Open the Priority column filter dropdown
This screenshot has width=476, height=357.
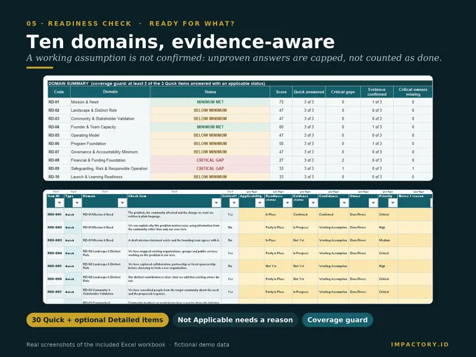(x=393, y=202)
